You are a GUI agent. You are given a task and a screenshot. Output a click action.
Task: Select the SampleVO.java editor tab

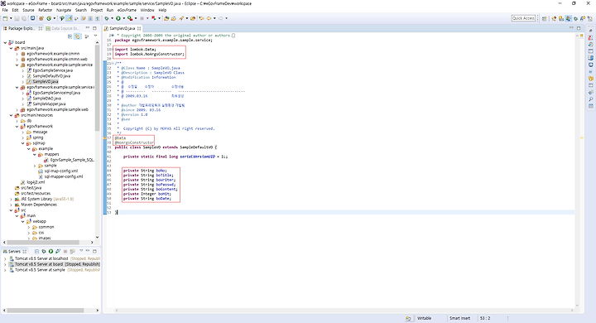(123, 28)
